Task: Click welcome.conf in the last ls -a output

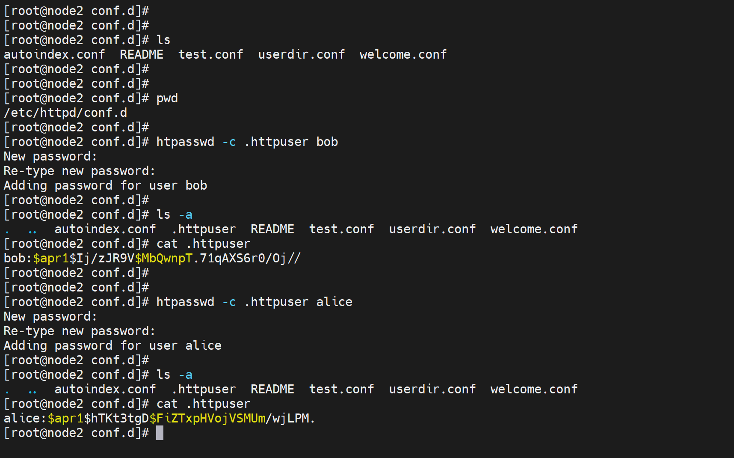Action: click(534, 390)
